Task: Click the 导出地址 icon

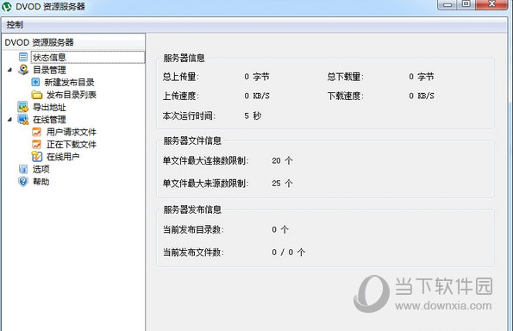Action: (x=23, y=107)
